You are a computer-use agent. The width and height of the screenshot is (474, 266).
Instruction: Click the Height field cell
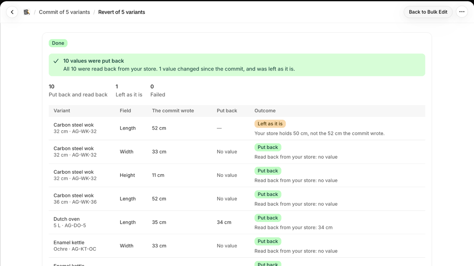128,175
